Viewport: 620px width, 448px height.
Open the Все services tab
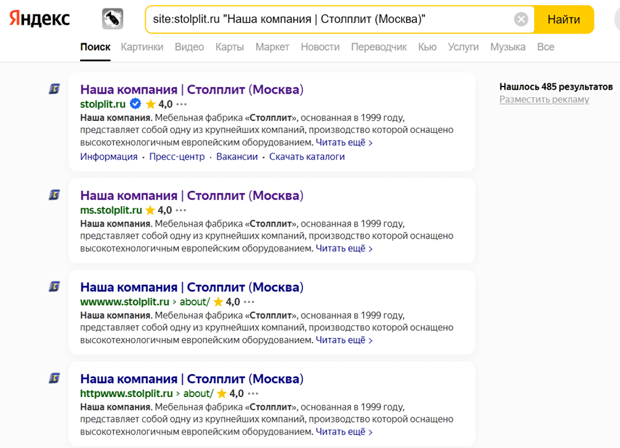pyautogui.click(x=546, y=47)
